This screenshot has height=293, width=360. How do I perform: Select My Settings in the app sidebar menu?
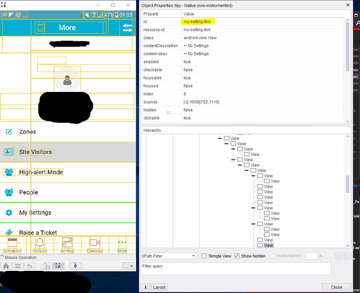[x=35, y=212]
